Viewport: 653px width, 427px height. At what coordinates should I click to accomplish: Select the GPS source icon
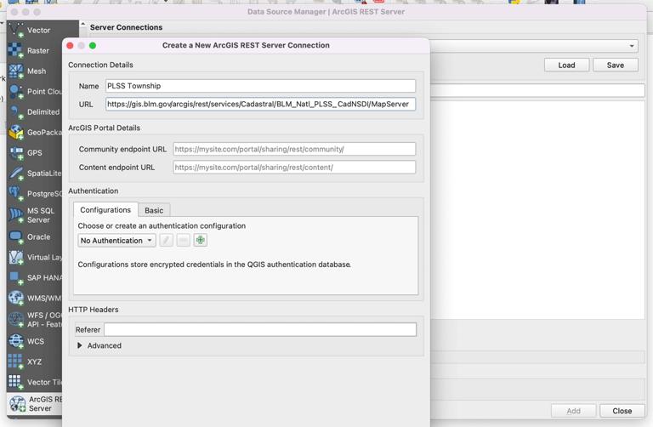click(x=16, y=153)
